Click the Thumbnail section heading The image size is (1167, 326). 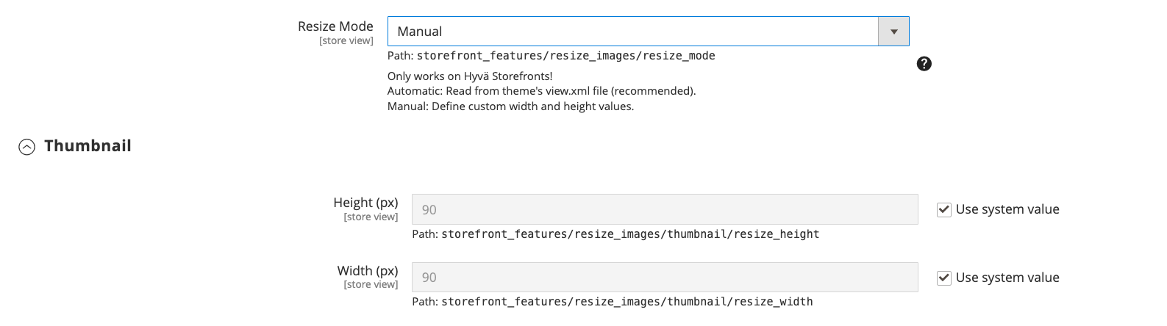pos(88,146)
